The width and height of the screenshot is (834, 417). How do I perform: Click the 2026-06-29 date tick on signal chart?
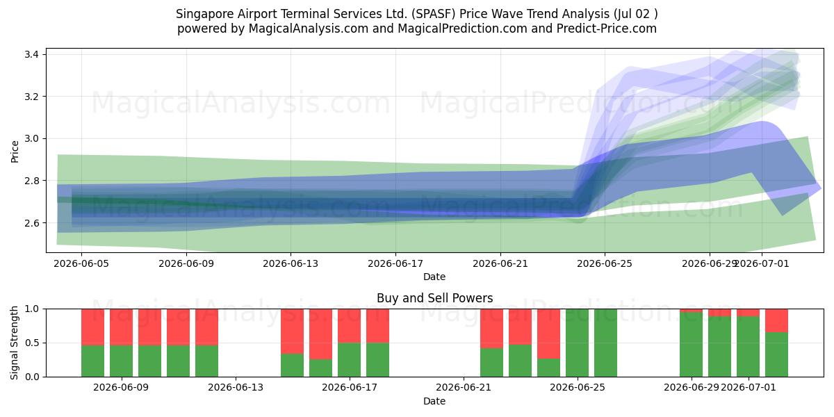click(x=690, y=388)
